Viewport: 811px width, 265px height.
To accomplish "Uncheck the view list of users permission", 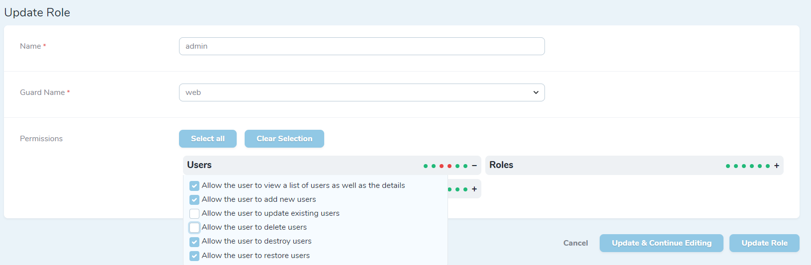I will click(x=194, y=186).
